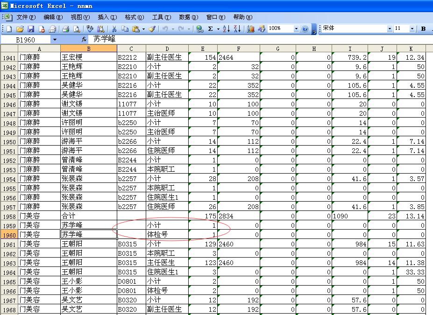This screenshot has width=433, height=315.
Task: Click the 宋体 font name field
Action: [x=354, y=28]
